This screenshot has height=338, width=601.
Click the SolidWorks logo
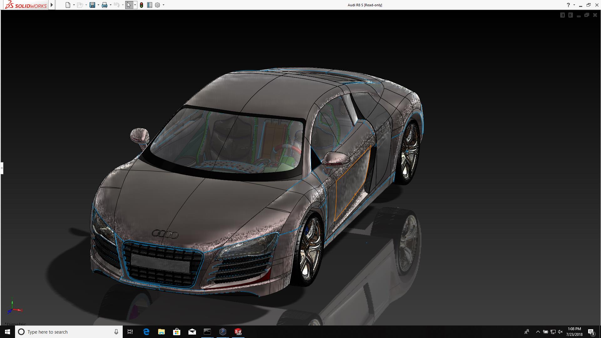point(26,5)
